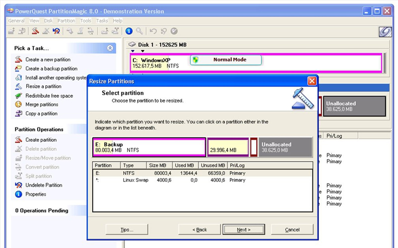Click the Pri/Log column header in main window

(x=341, y=136)
